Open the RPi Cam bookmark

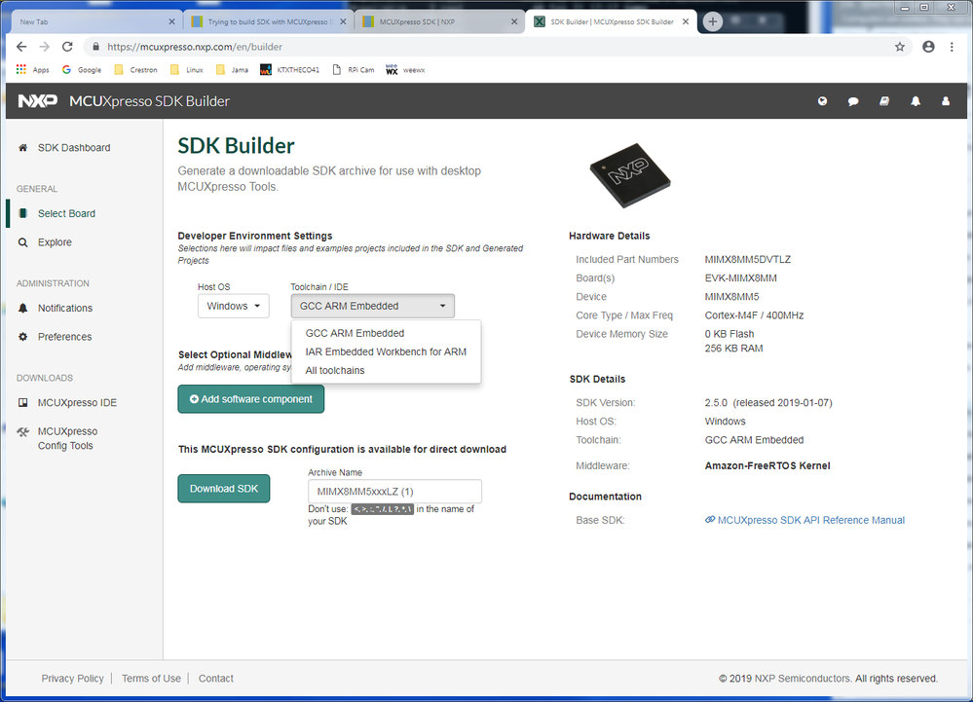(x=354, y=70)
